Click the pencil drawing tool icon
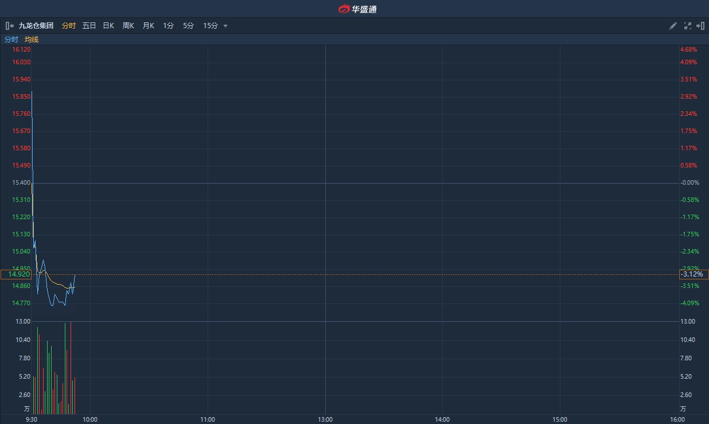Image resolution: width=709 pixels, height=424 pixels. click(673, 26)
